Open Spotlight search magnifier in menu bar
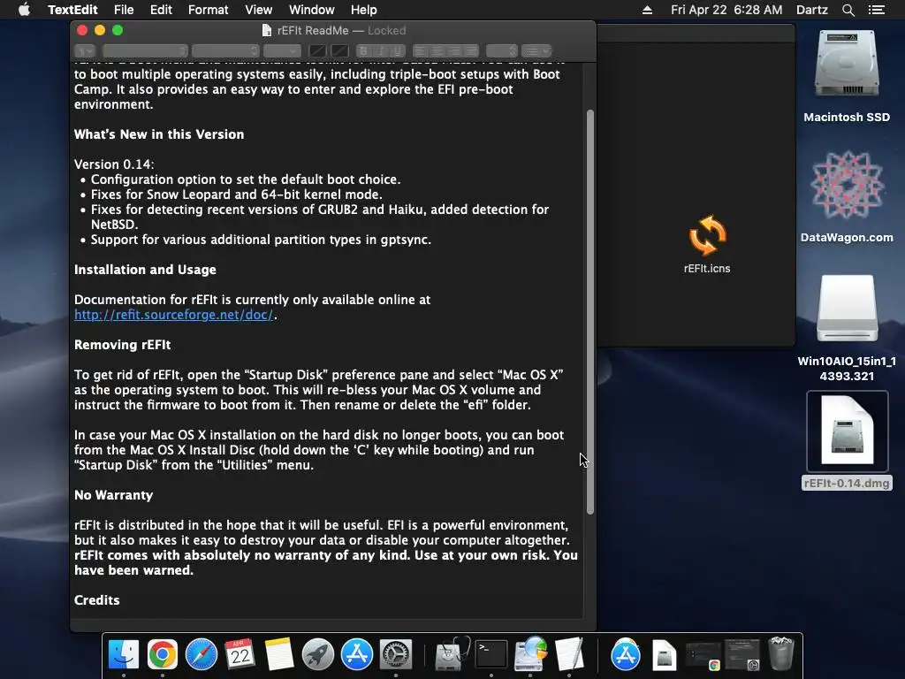The height and width of the screenshot is (679, 905). (848, 10)
